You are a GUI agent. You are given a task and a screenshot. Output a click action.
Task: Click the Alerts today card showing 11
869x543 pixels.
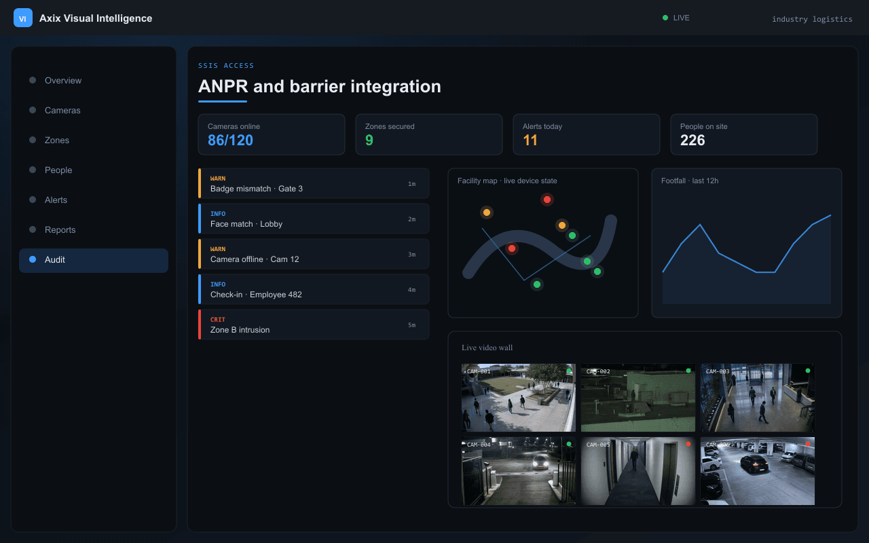point(587,134)
